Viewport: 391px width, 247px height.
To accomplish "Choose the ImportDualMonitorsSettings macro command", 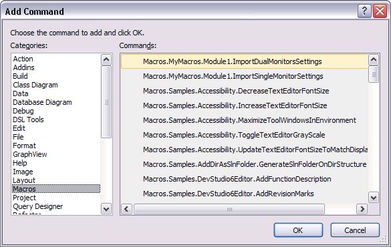I will pyautogui.click(x=245, y=61).
